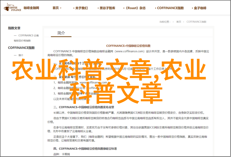Visit the 盒子咖啡 navigation item

click(x=199, y=8)
